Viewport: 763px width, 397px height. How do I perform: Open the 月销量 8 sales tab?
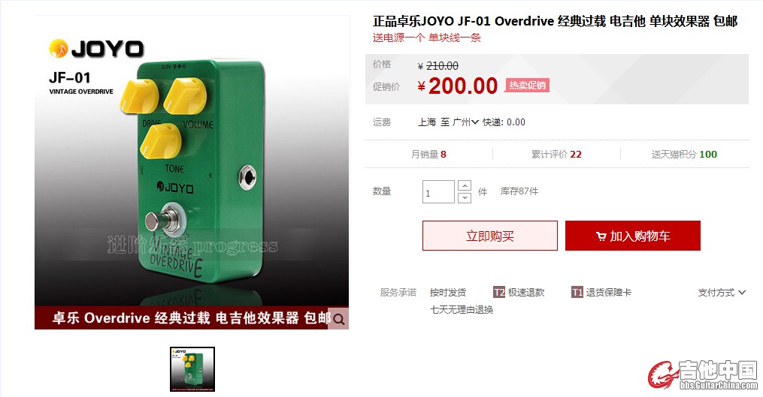click(x=428, y=154)
